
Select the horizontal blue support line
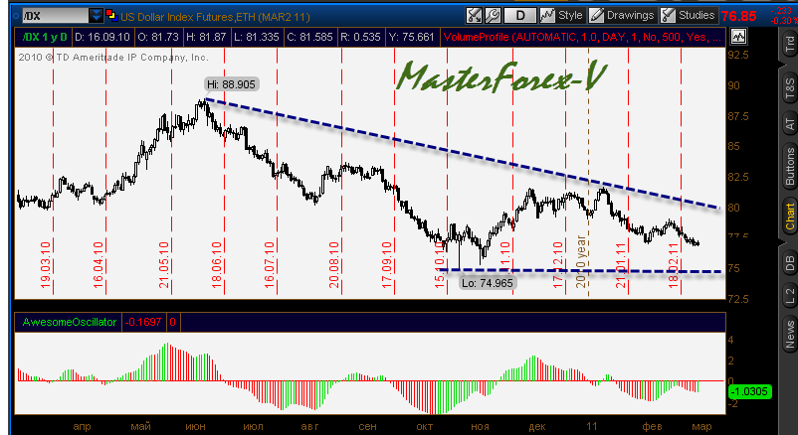[x=580, y=270]
